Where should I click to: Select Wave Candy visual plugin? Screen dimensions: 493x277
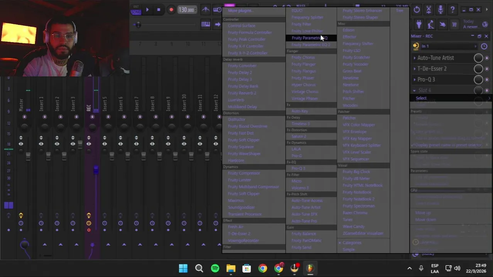[x=353, y=227]
